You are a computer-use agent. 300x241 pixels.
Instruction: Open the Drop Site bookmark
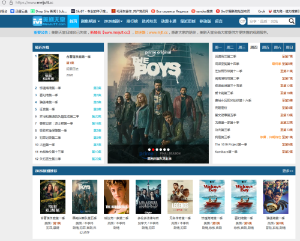pyautogui.click(x=49, y=11)
